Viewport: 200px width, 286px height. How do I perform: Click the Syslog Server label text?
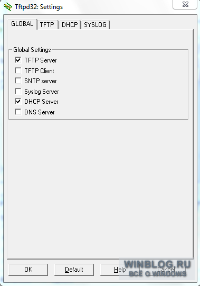tap(42, 92)
